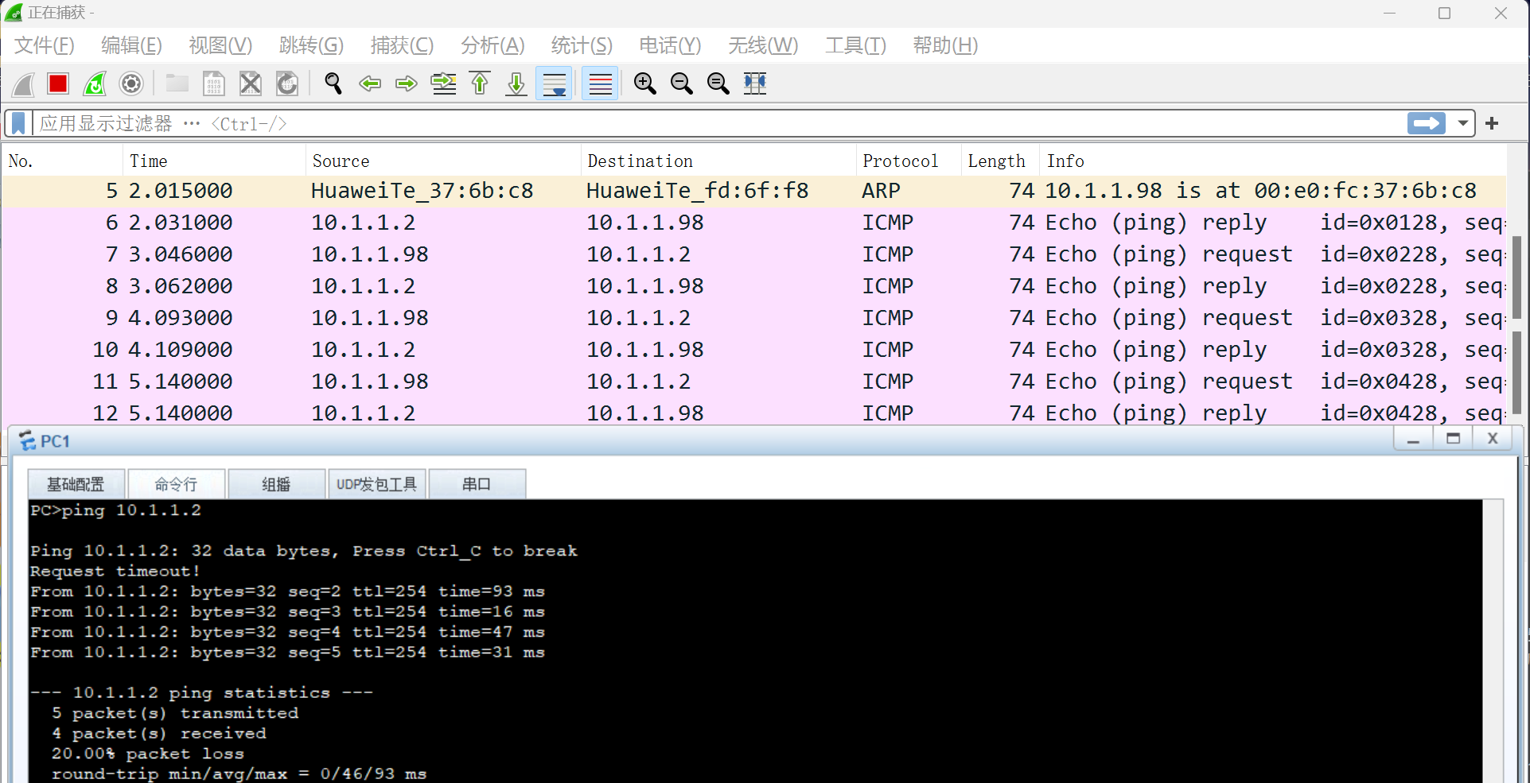1530x783 pixels.
Task: Open the 编辑(E) menu
Action: pos(131,45)
